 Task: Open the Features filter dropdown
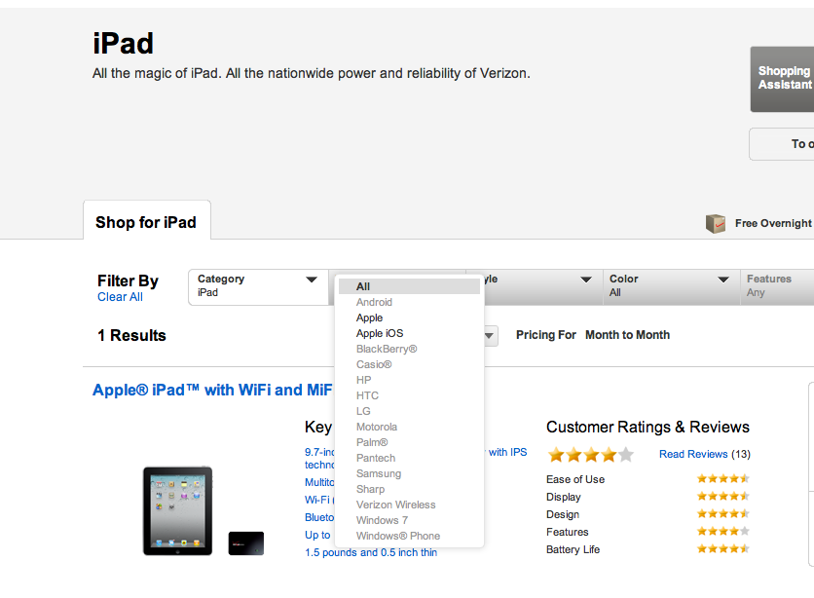[x=777, y=286]
